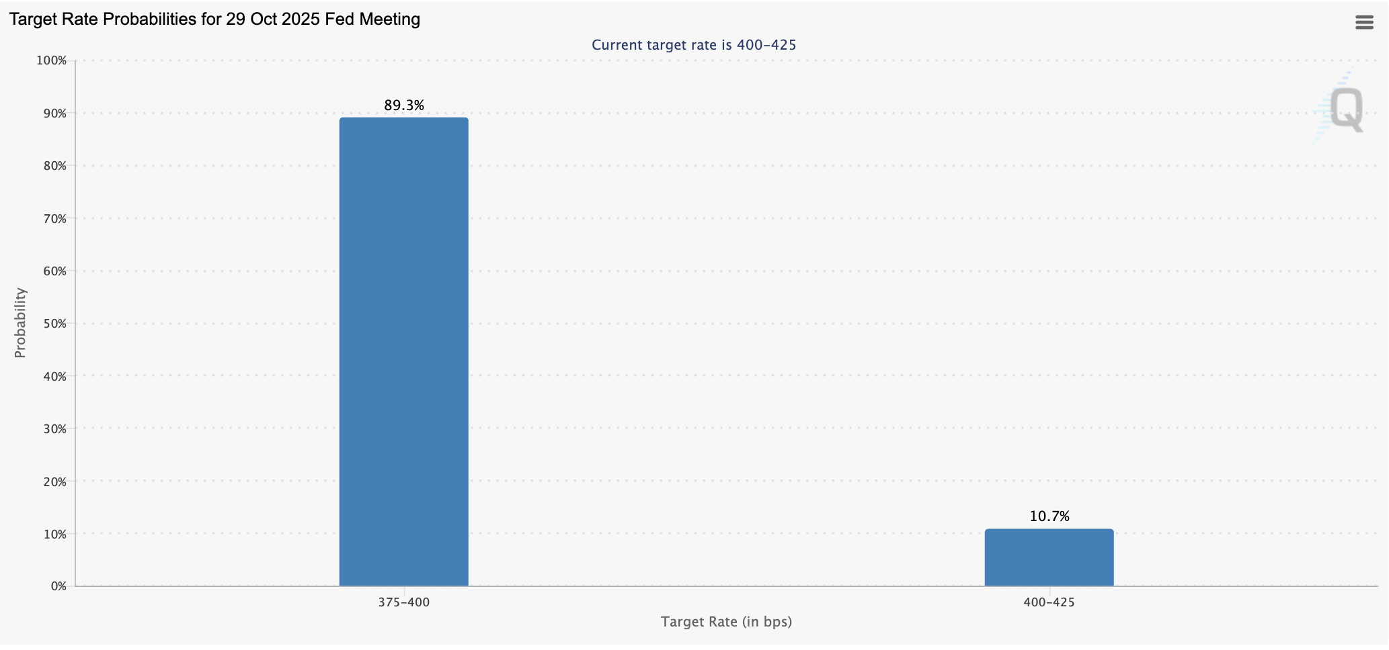The height and width of the screenshot is (650, 1389).
Task: Click the 'Probability' y-axis title
Action: pos(20,323)
